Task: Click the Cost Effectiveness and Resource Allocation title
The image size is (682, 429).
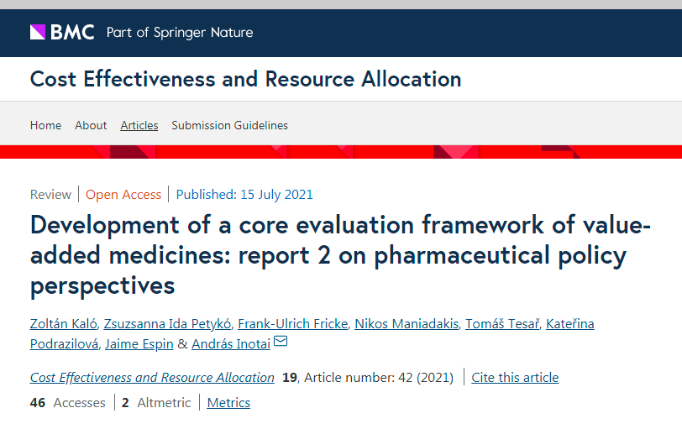Action: click(x=245, y=80)
